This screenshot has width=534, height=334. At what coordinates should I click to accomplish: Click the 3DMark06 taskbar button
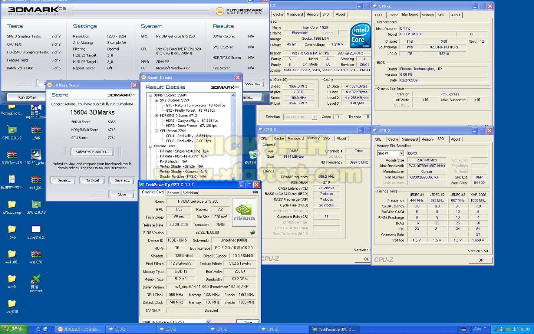[x=80, y=329]
